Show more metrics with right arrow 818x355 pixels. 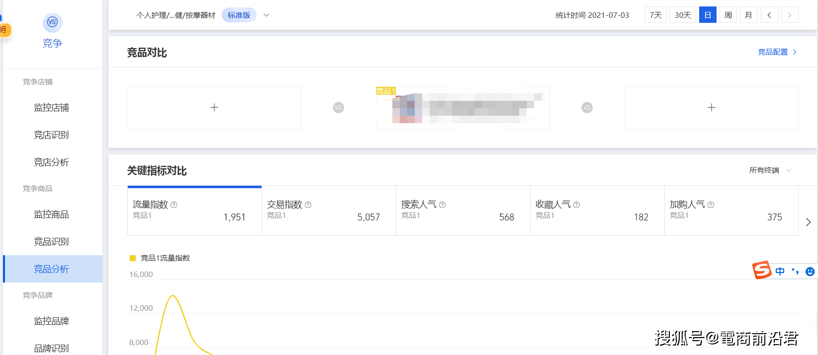(x=808, y=222)
